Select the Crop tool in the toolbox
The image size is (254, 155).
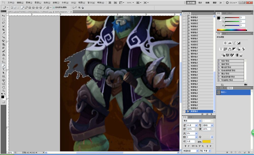click(x=3, y=30)
